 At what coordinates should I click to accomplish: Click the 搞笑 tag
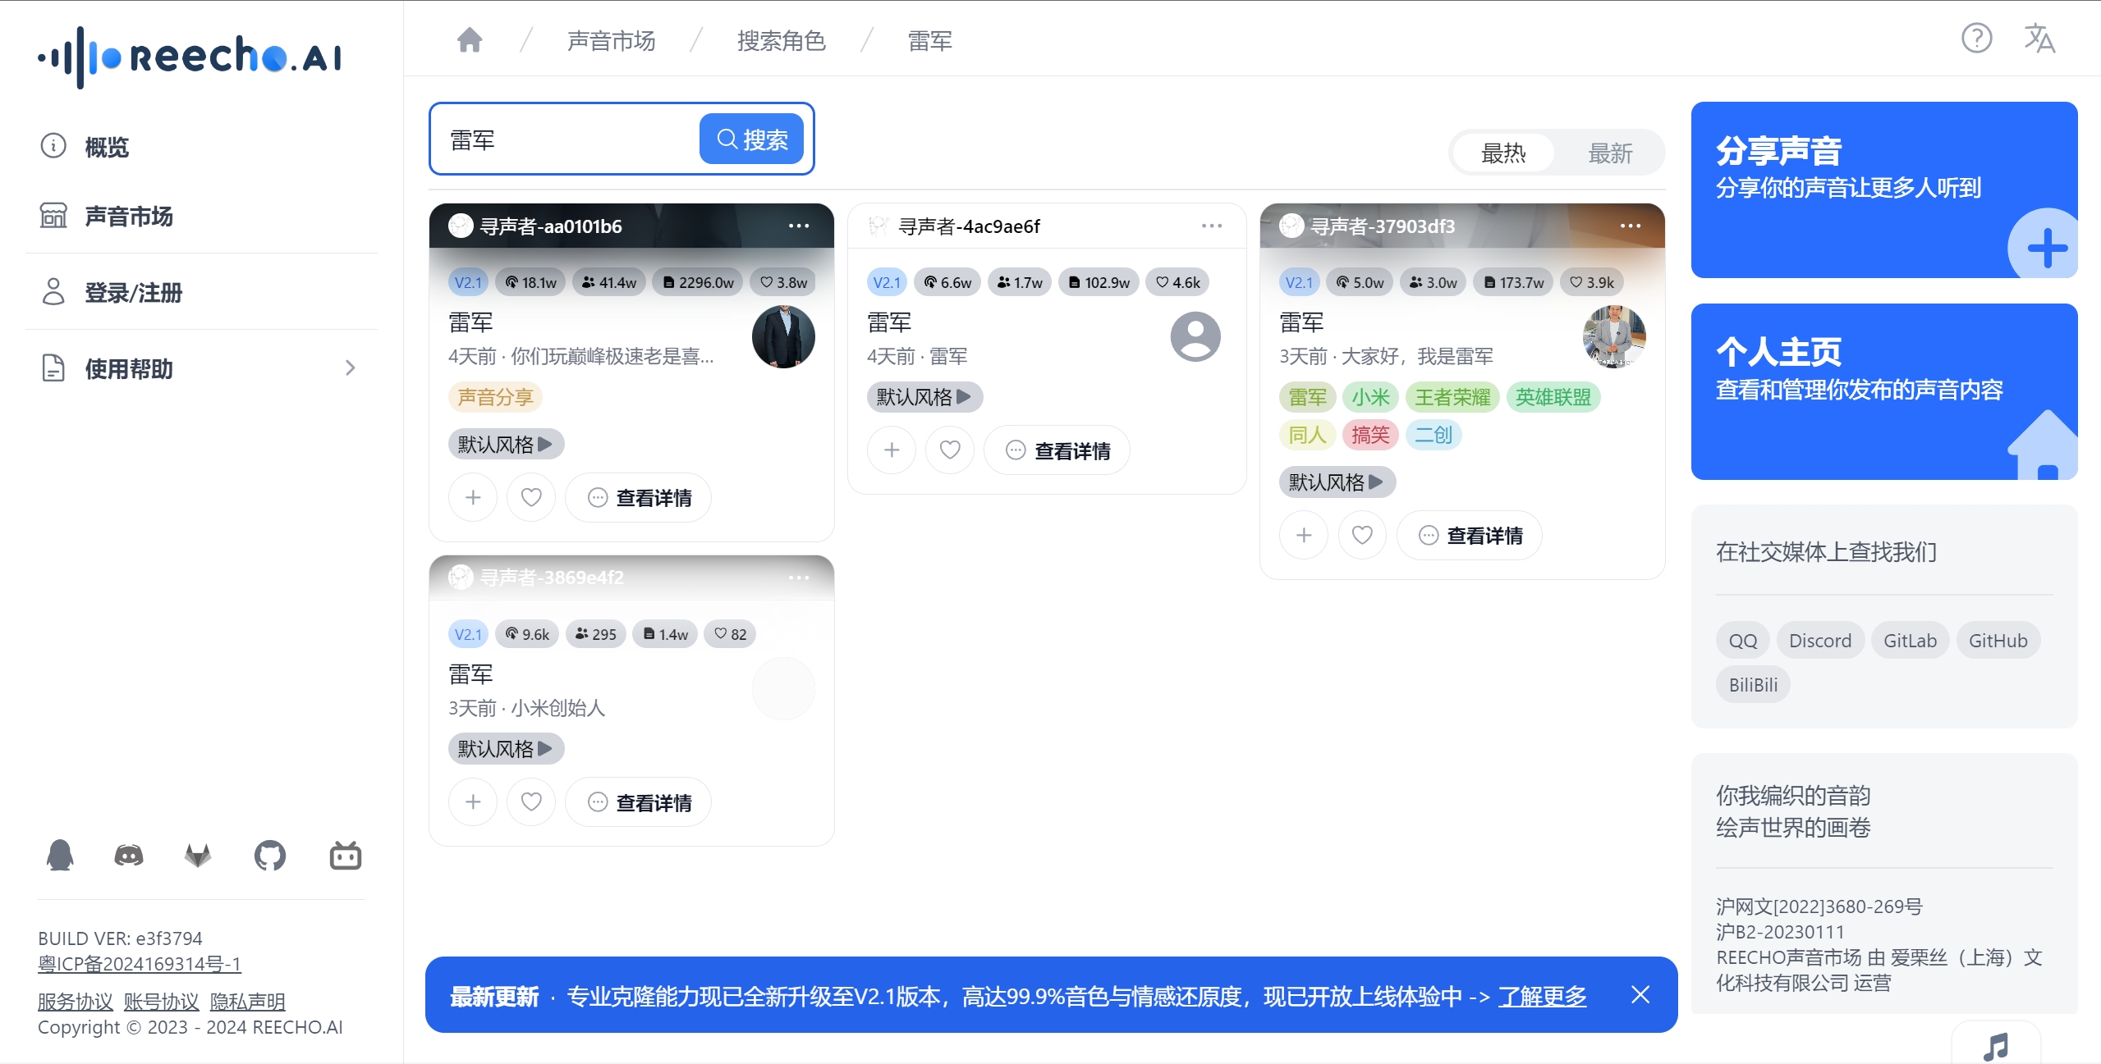click(x=1370, y=435)
